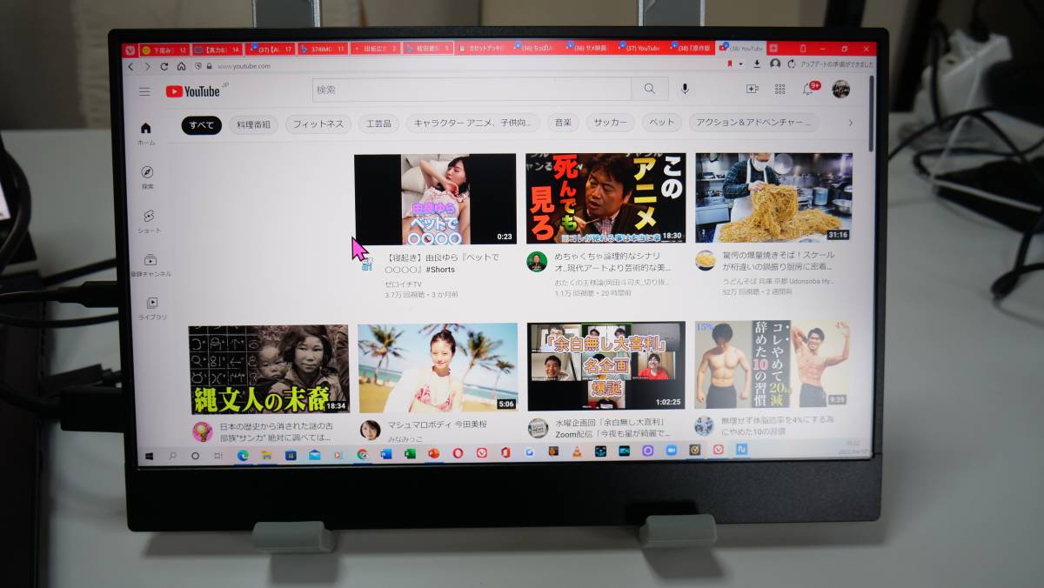Click the red bookmark icon in address bar
Image resolution: width=1044 pixels, height=588 pixels.
729,63
